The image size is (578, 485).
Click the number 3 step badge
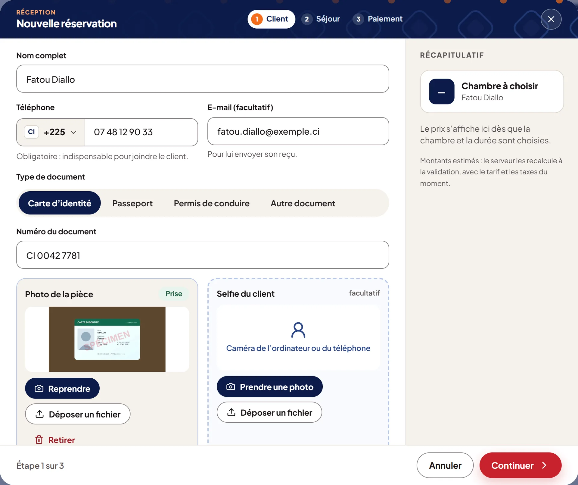pyautogui.click(x=358, y=19)
